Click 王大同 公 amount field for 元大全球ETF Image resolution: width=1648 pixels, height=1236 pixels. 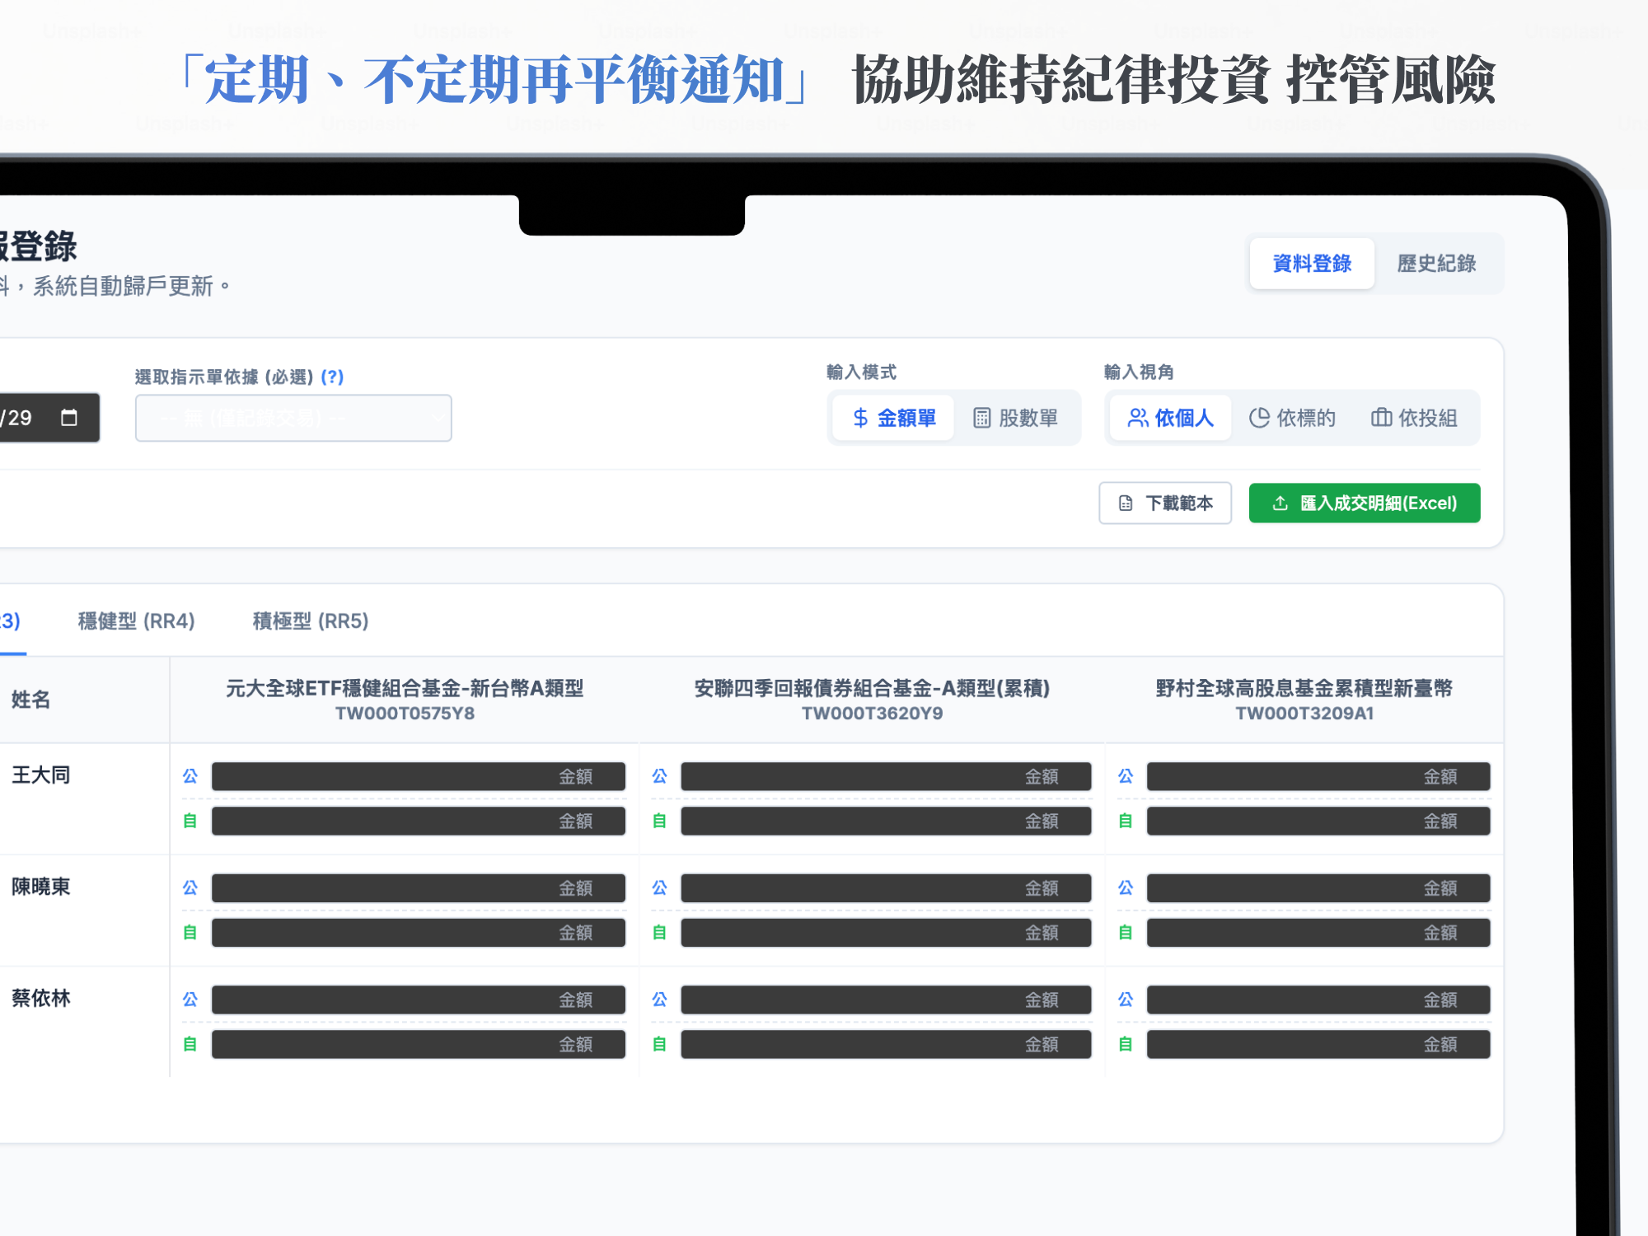point(419,776)
